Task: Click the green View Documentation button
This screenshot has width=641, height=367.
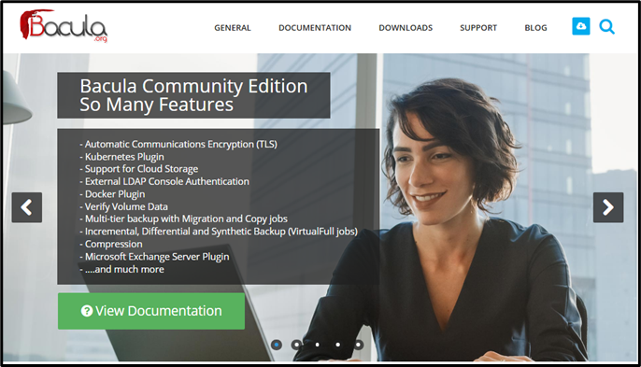Action: 151,311
